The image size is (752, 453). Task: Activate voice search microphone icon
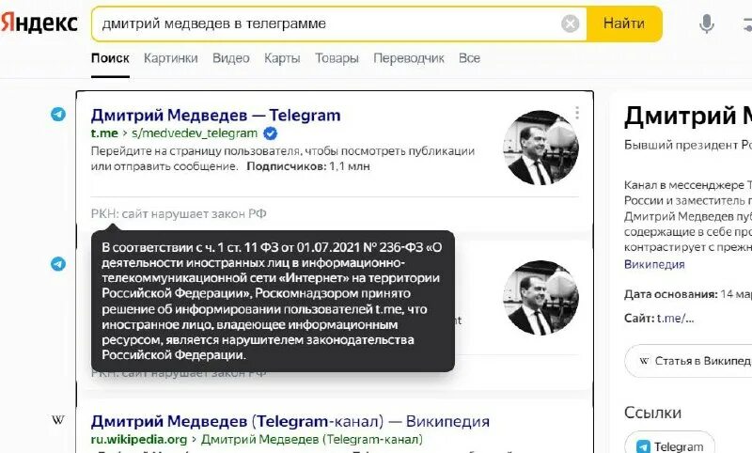(707, 23)
